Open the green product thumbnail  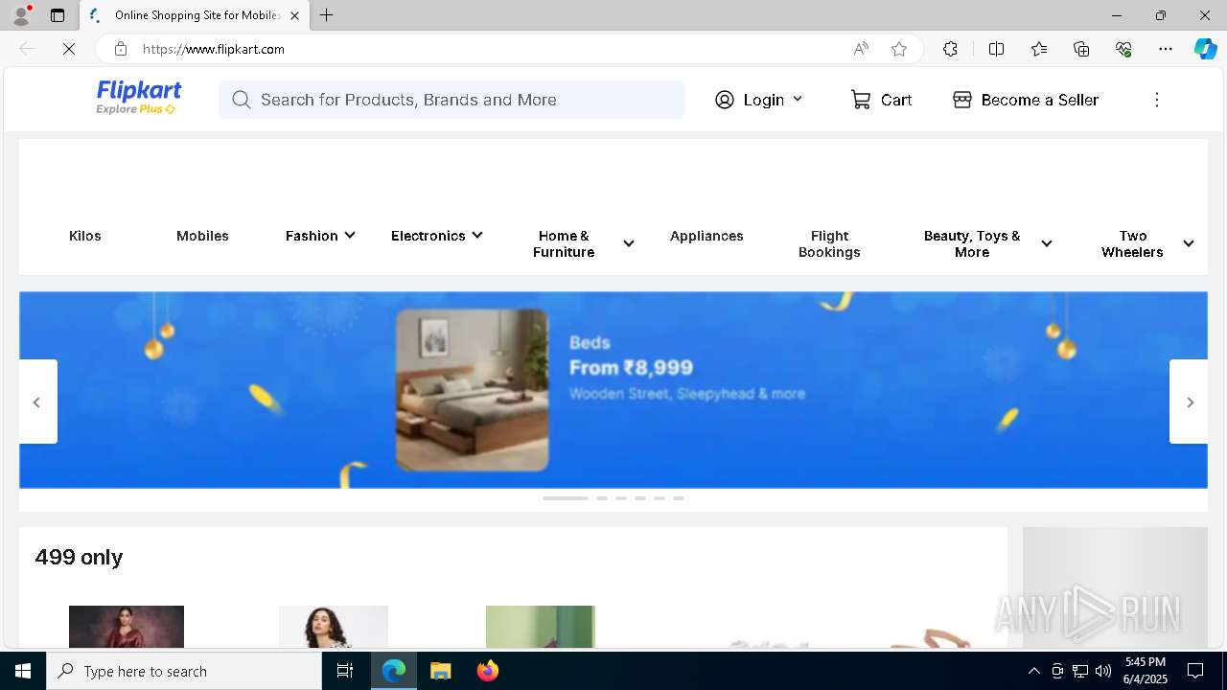click(541, 627)
